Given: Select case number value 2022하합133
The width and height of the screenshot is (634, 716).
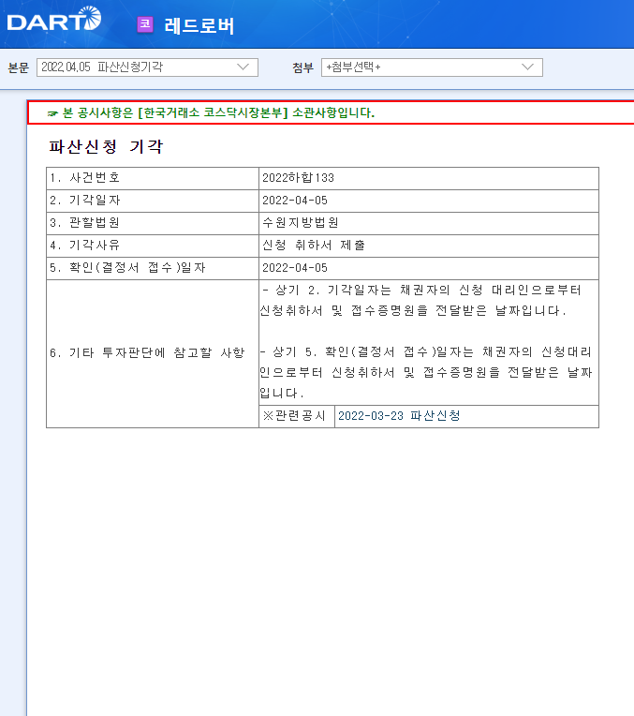Looking at the screenshot, I should click(x=298, y=178).
